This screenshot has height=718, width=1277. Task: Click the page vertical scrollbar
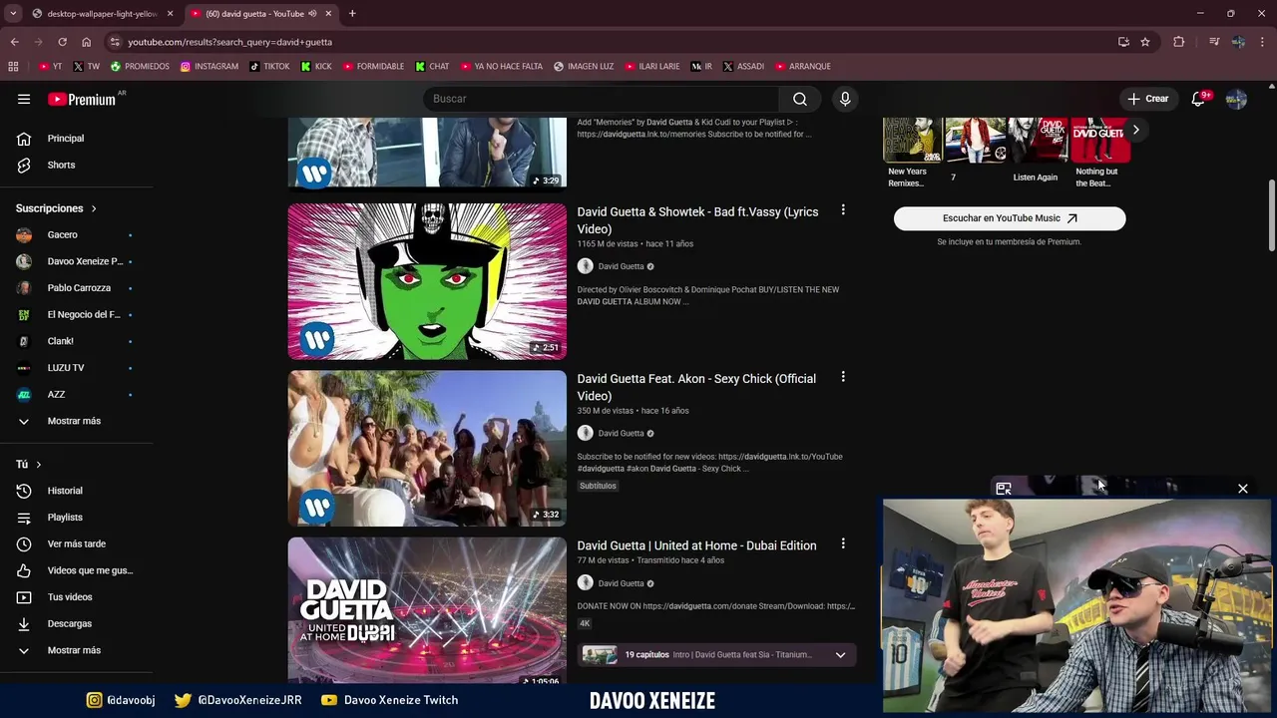pyautogui.click(x=1271, y=215)
